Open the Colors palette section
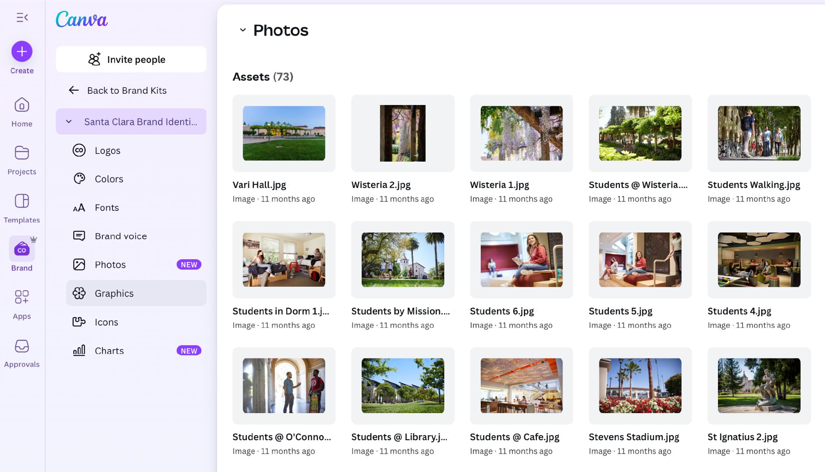 (x=109, y=179)
